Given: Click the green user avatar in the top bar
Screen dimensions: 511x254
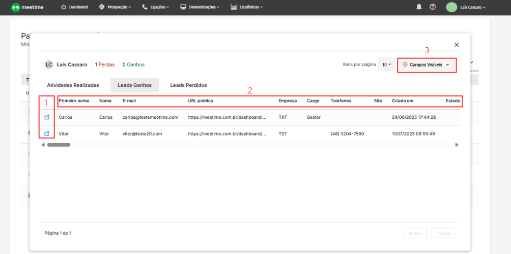Looking at the screenshot, I should point(451,7).
